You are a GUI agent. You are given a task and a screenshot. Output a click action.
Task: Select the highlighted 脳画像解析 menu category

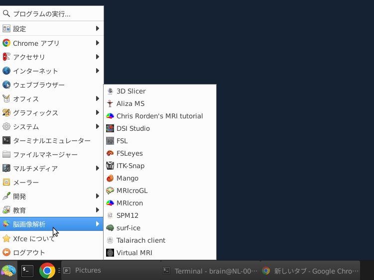(x=52, y=224)
